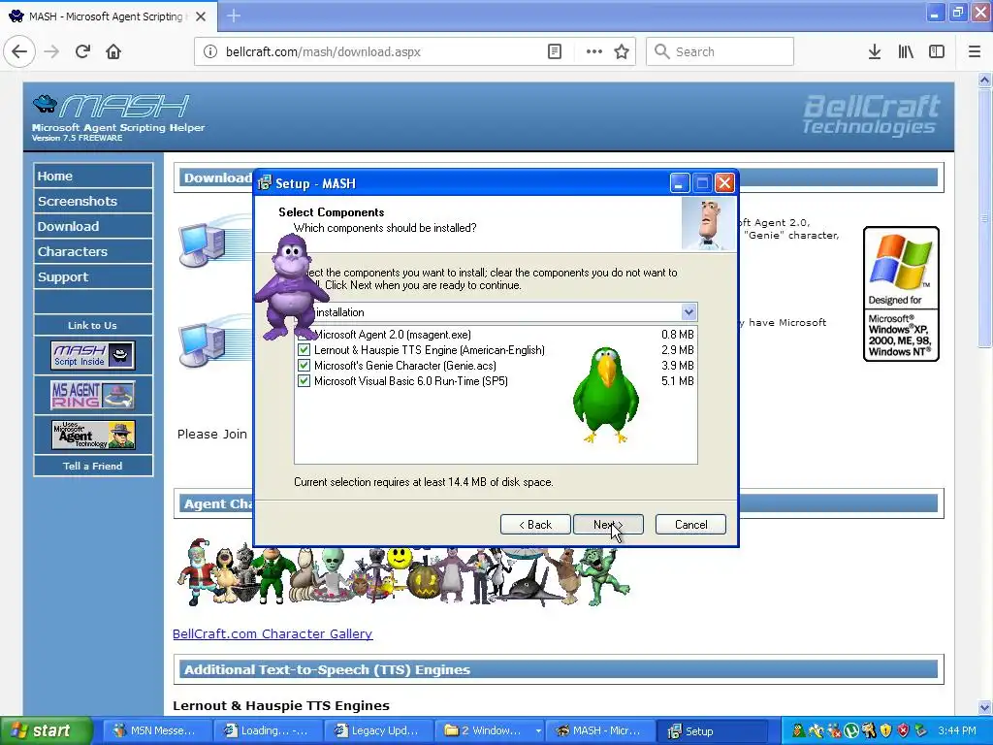
Task: Go back with the browser Back arrow
Action: (19, 51)
